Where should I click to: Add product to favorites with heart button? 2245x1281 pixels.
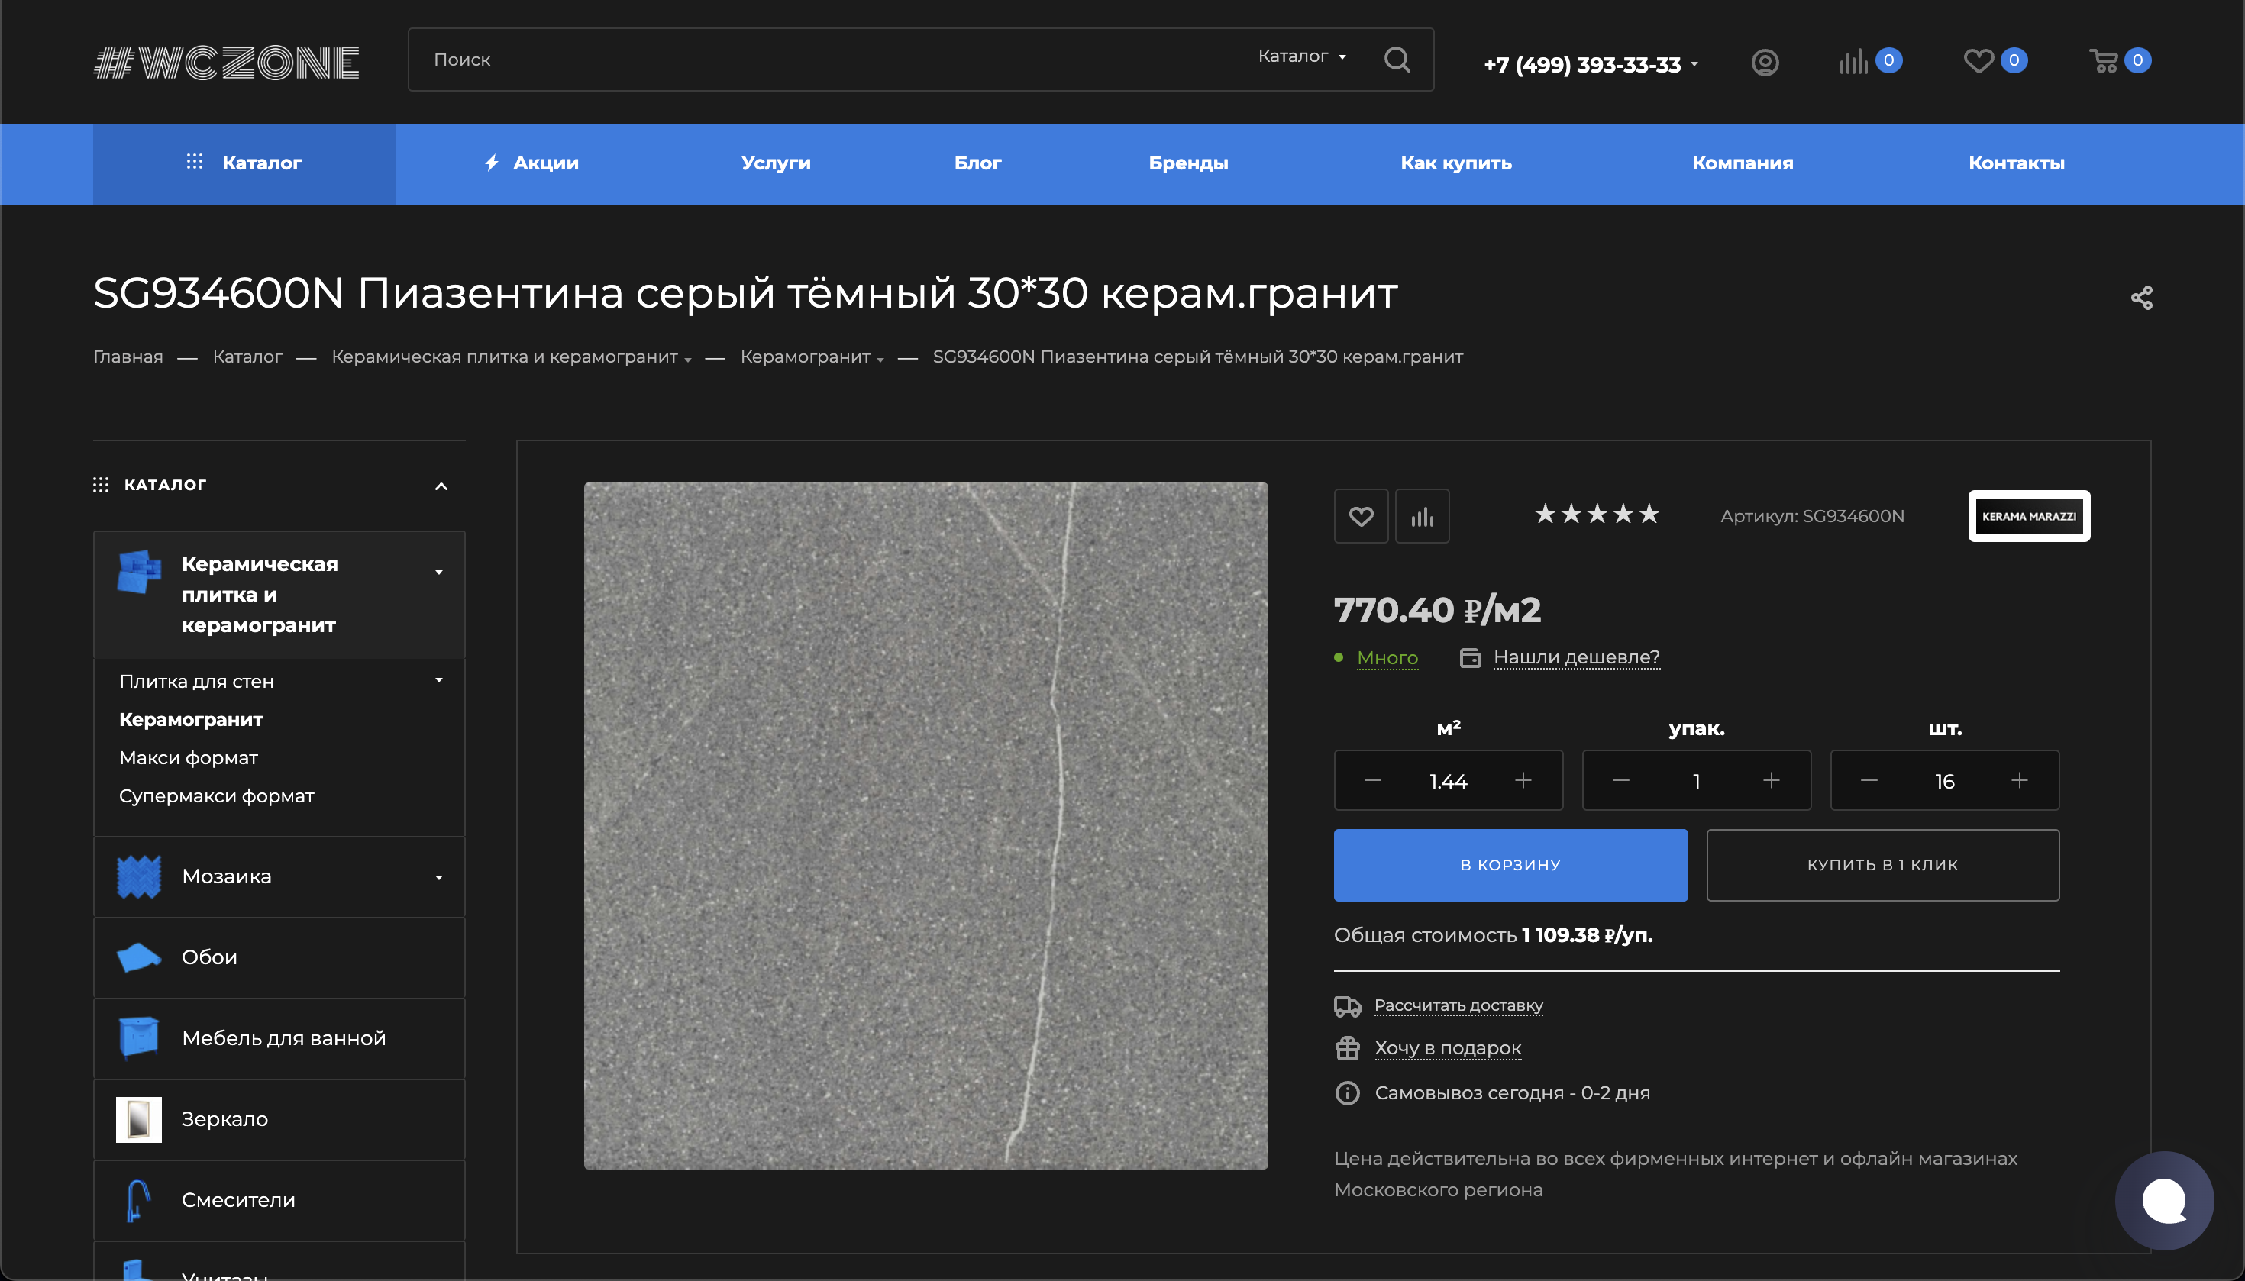pos(1361,517)
